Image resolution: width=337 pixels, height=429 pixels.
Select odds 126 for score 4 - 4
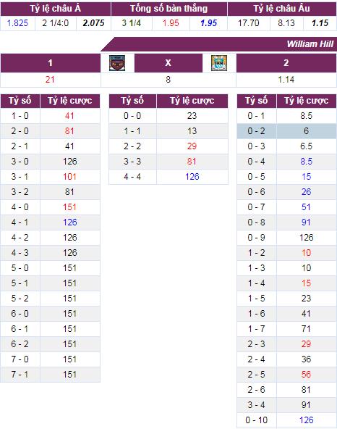point(192,177)
